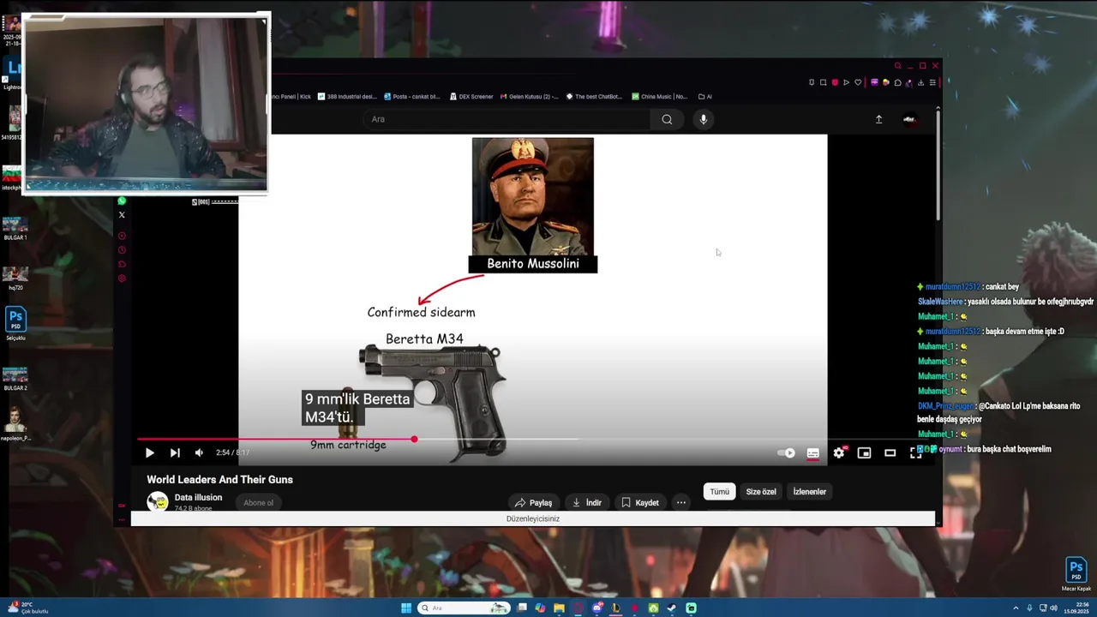Open the Selçuklu PSD desktop file
Image resolution: width=1097 pixels, height=617 pixels.
click(x=15, y=324)
